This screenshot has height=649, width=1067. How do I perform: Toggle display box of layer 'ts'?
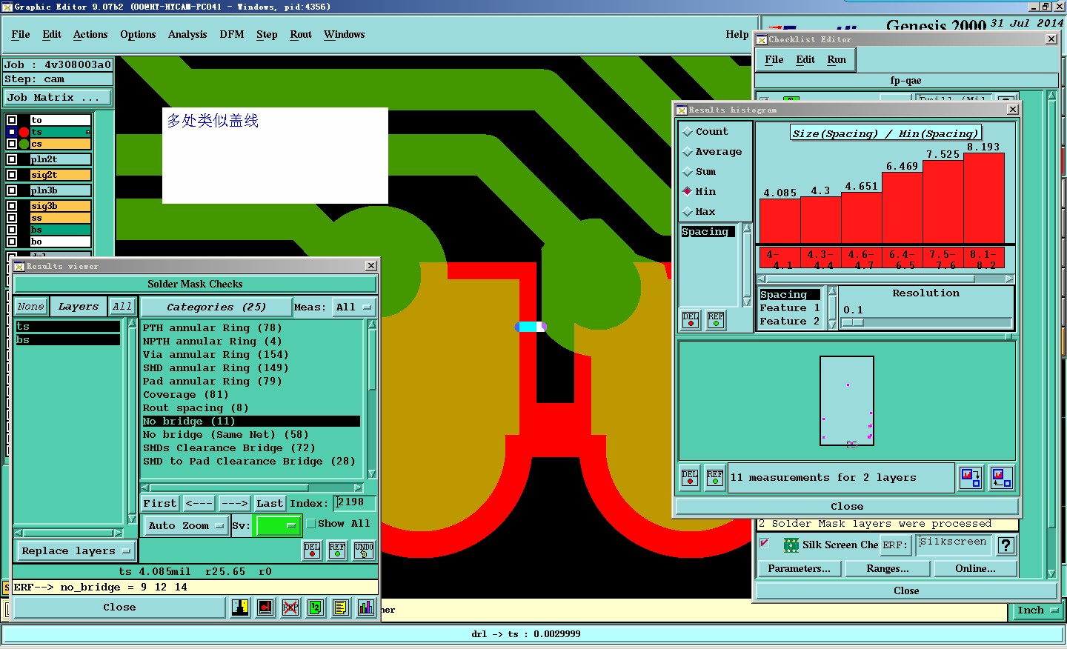(x=12, y=132)
